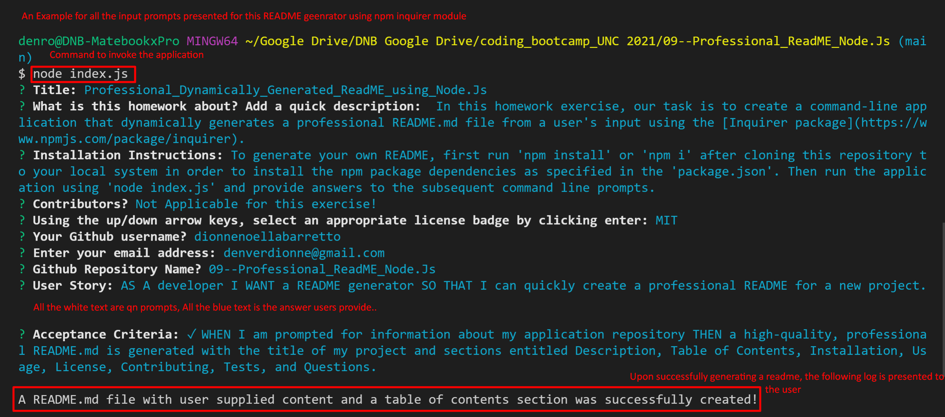This screenshot has height=417, width=945.
Task: Click the MIT license answer
Action: tap(666, 220)
